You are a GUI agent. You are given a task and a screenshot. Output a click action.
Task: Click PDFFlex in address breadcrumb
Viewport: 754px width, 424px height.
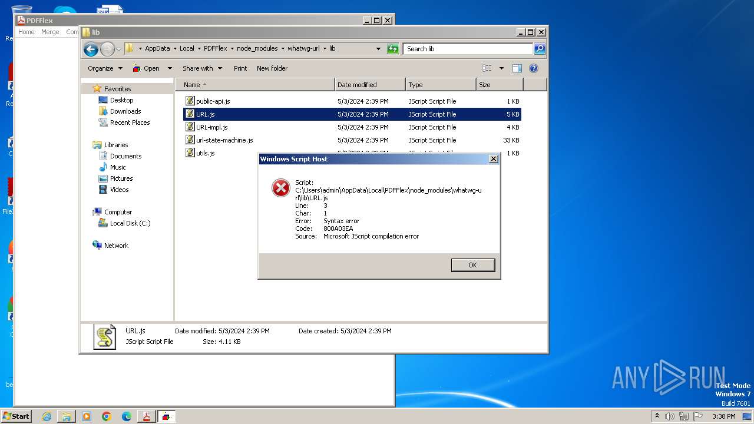point(215,49)
